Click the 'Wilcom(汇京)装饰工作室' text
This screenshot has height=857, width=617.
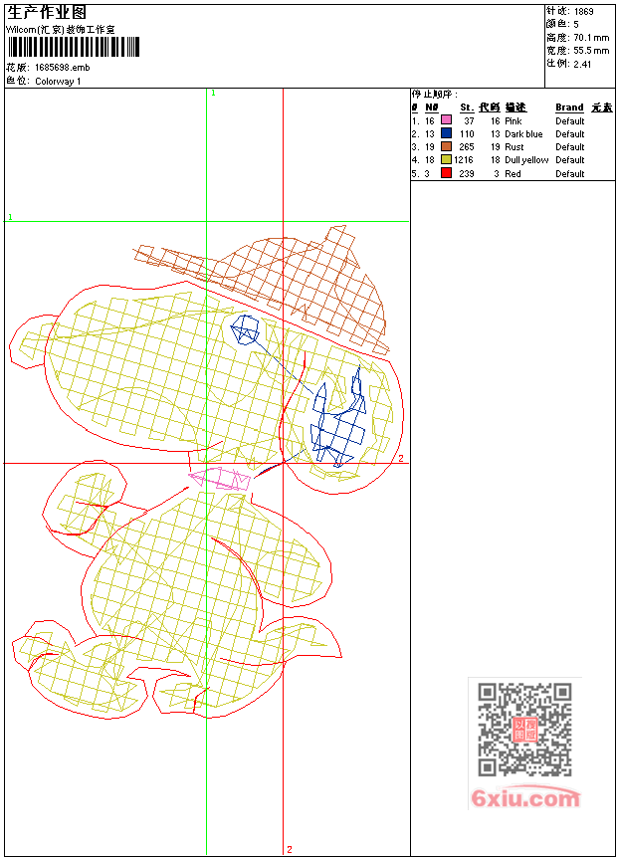coord(60,30)
